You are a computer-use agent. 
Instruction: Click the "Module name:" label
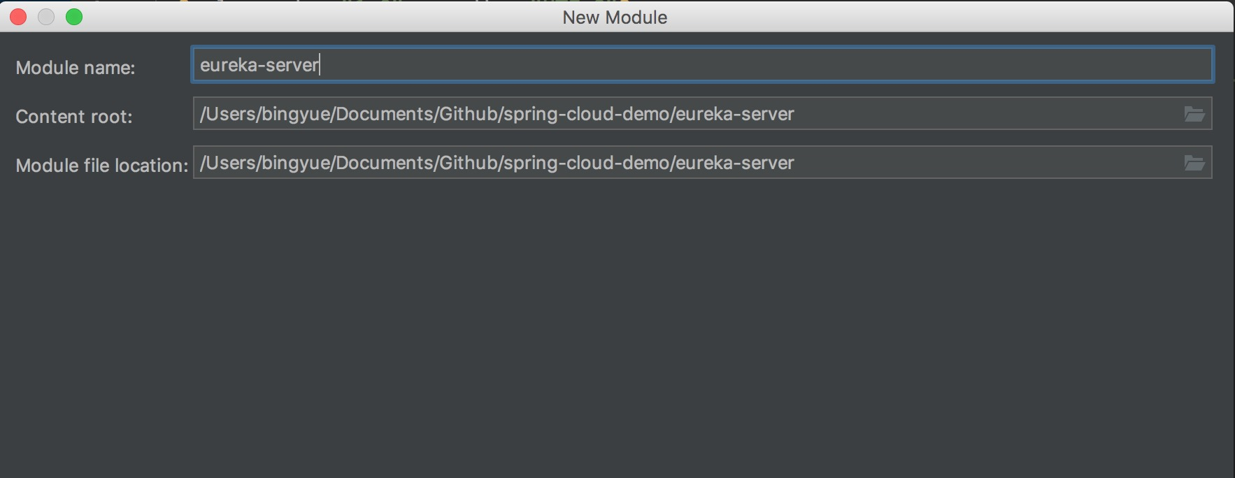(x=76, y=68)
